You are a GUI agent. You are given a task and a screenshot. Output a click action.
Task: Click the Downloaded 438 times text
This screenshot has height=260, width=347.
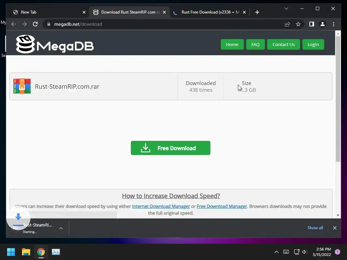[x=201, y=86]
